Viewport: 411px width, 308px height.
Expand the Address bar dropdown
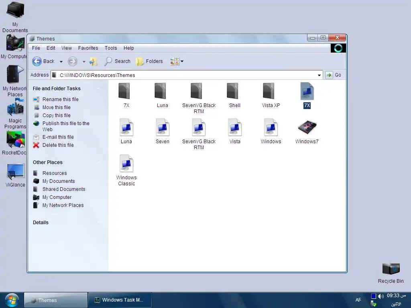[x=319, y=75]
